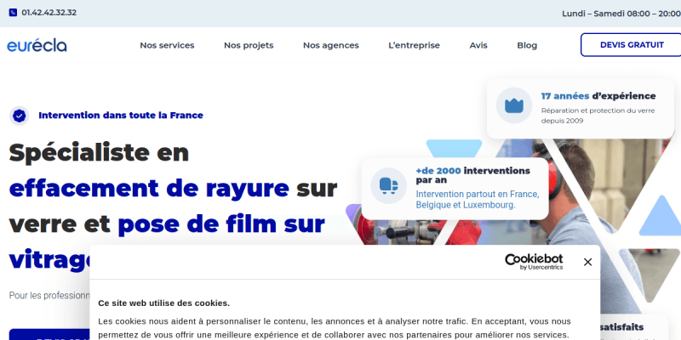Click the Lundi – Samedi opening hours text
The image size is (681, 340).
click(621, 13)
